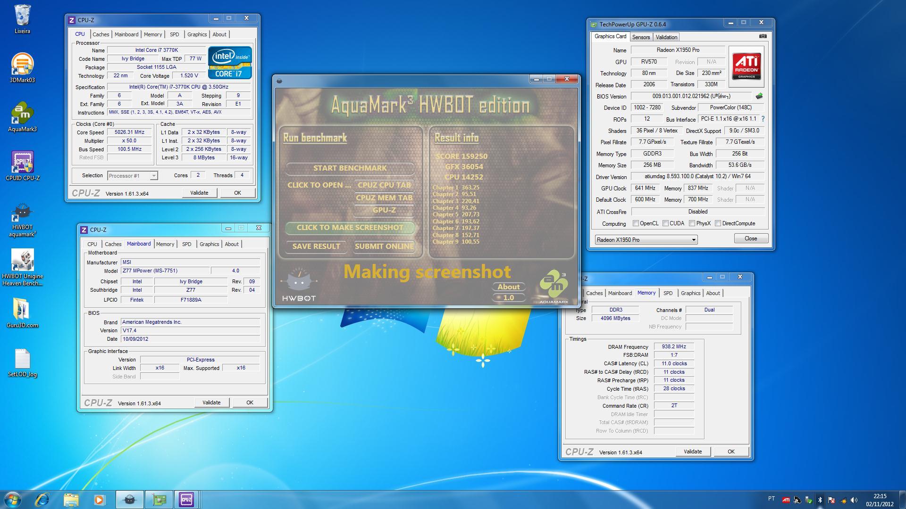The image size is (906, 509).
Task: Click START BENCHMARK in AquaMark
Action: [350, 168]
